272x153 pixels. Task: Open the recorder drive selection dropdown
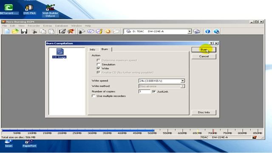click(190, 31)
